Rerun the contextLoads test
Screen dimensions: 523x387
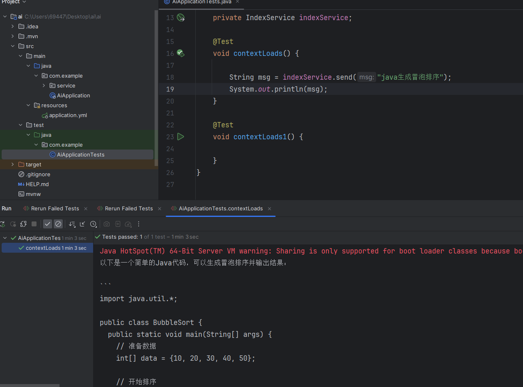tap(2, 224)
